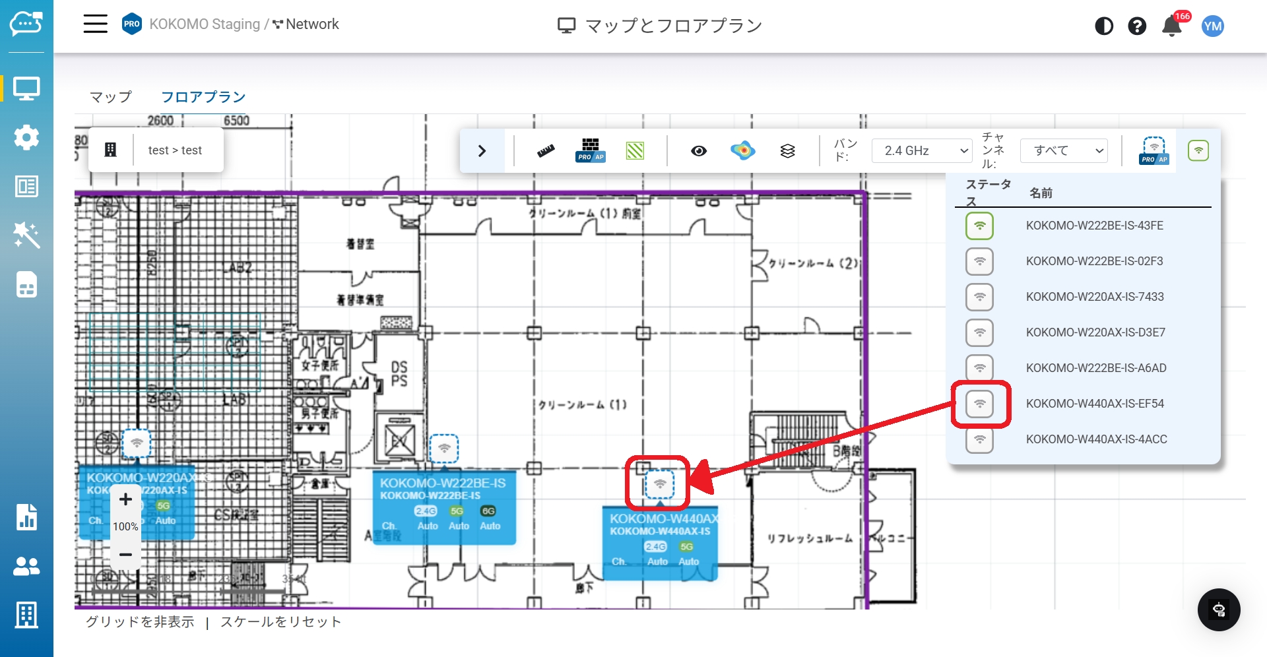Toggle the green WiFi AP list button
Image resolution: width=1267 pixels, height=657 pixels.
click(x=1198, y=151)
